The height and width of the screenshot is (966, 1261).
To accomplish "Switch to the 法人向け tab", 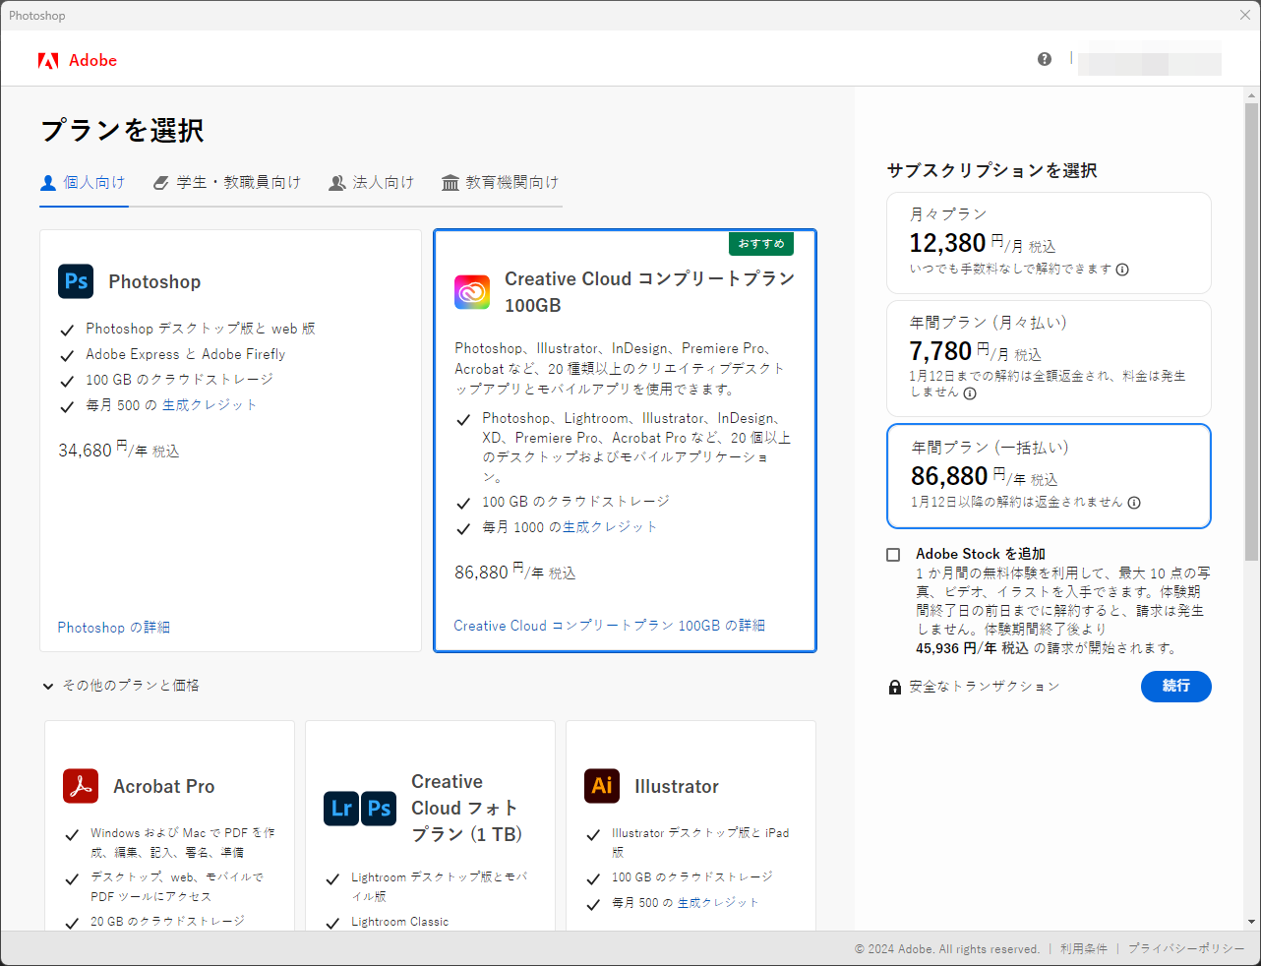I will (372, 183).
